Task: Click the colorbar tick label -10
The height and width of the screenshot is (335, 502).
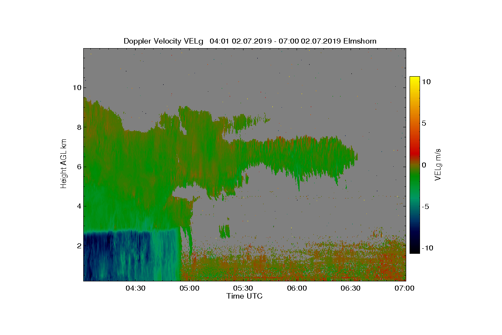Action: pyautogui.click(x=427, y=248)
